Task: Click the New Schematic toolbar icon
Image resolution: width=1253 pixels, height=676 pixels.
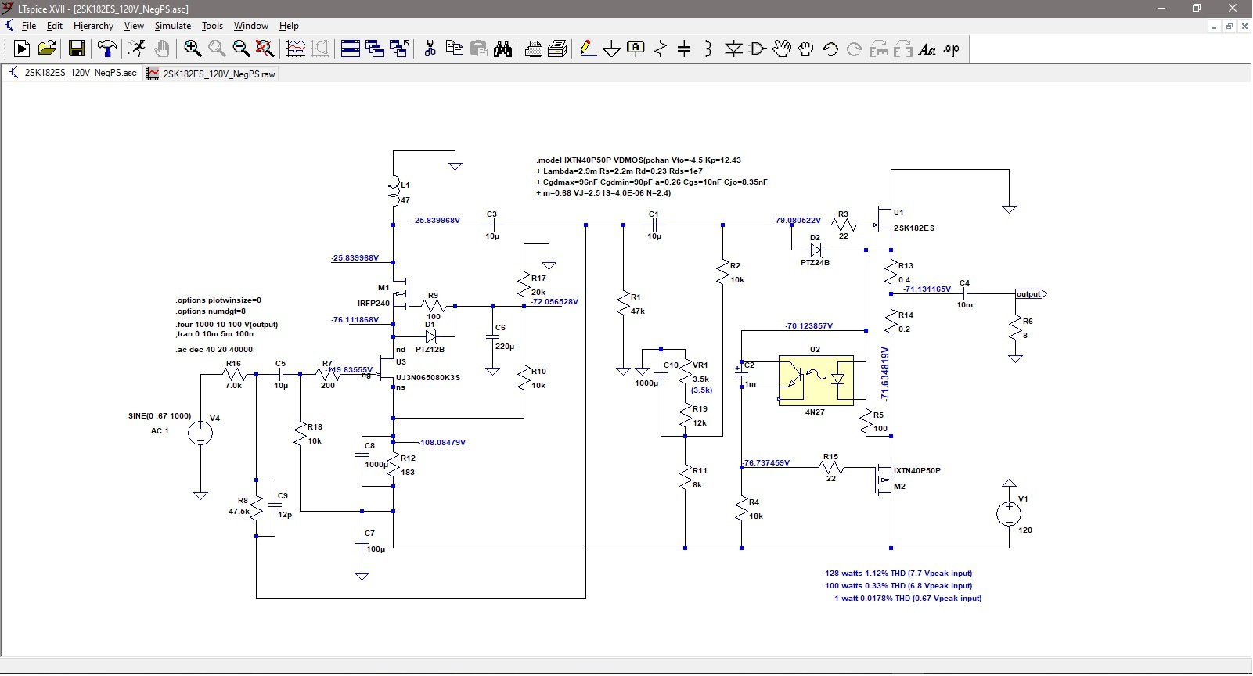Action: (x=22, y=49)
